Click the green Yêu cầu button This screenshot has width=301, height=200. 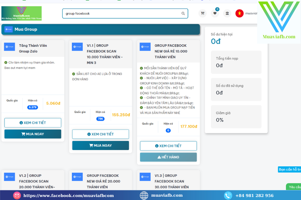pyautogui.click(x=294, y=187)
